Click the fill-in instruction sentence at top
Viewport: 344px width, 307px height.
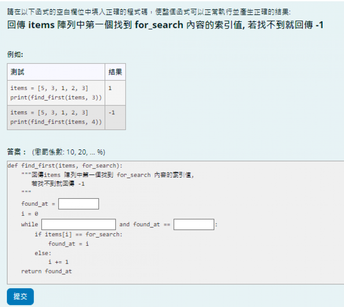tap(149, 12)
